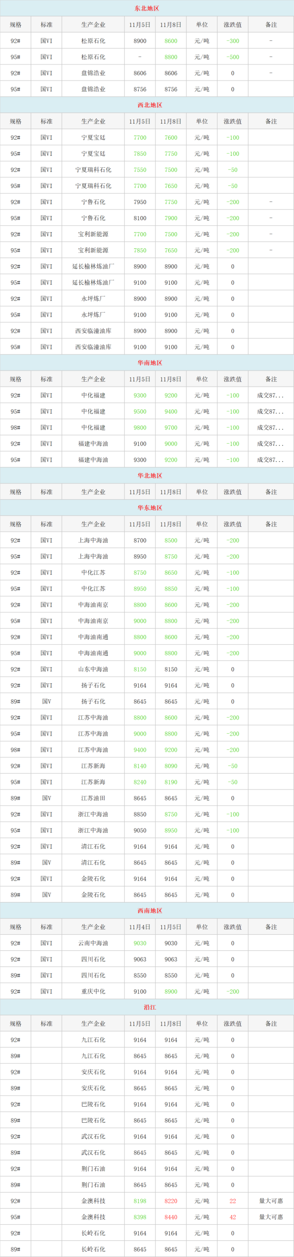Select 盘锦浩业 in the 92# row
The image size is (294, 1257).
[93, 73]
